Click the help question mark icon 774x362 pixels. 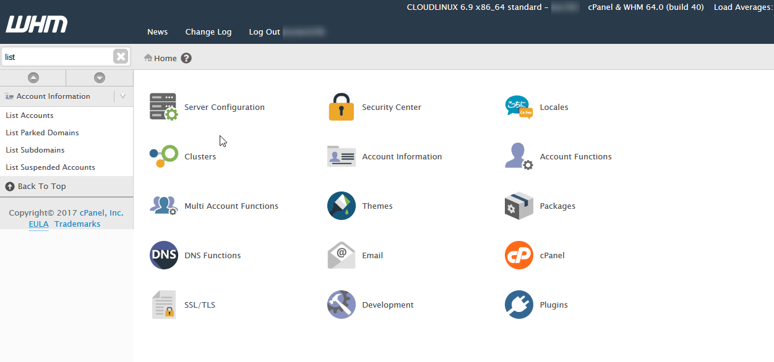tap(186, 58)
